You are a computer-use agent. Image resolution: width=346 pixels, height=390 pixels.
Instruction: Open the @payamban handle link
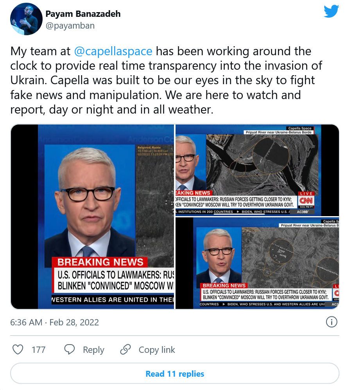click(x=70, y=26)
